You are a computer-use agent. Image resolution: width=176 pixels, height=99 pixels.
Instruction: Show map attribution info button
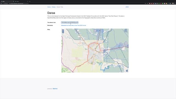point(127,71)
